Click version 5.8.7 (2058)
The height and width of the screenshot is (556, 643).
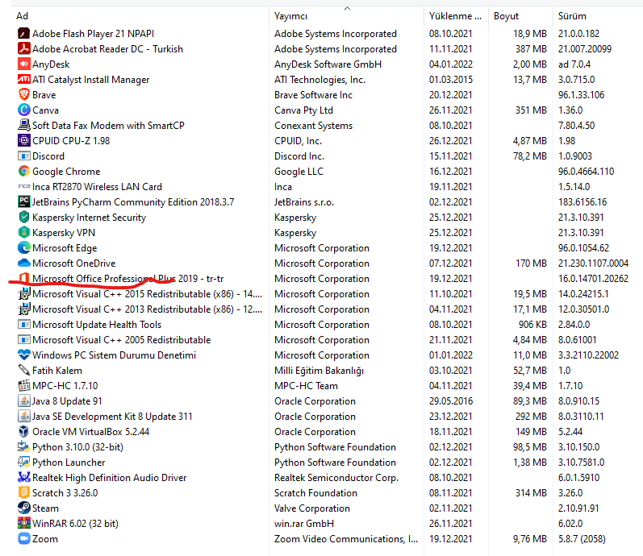pyautogui.click(x=582, y=539)
